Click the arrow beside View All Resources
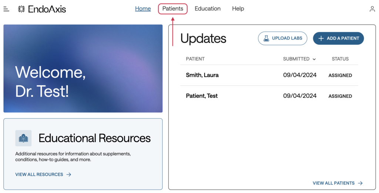The width and height of the screenshot is (379, 193). [x=69, y=175]
